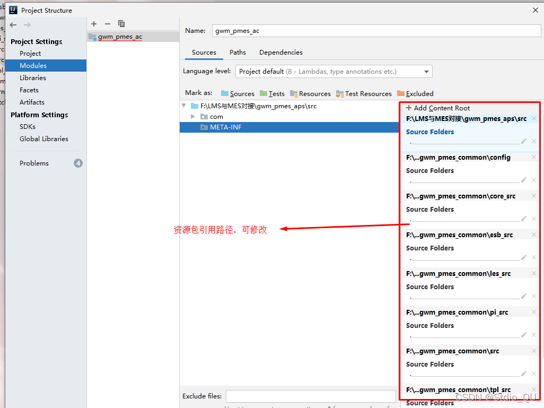544x408 pixels.
Task: Click the Exclude files input field
Action: tap(311, 396)
